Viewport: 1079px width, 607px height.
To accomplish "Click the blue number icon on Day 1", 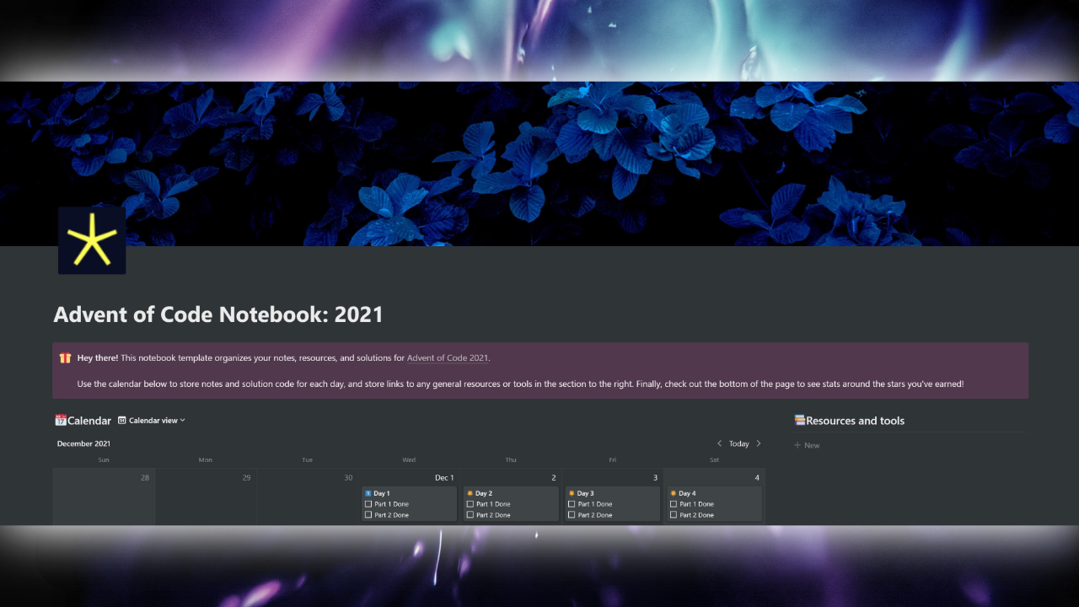I will pyautogui.click(x=368, y=493).
